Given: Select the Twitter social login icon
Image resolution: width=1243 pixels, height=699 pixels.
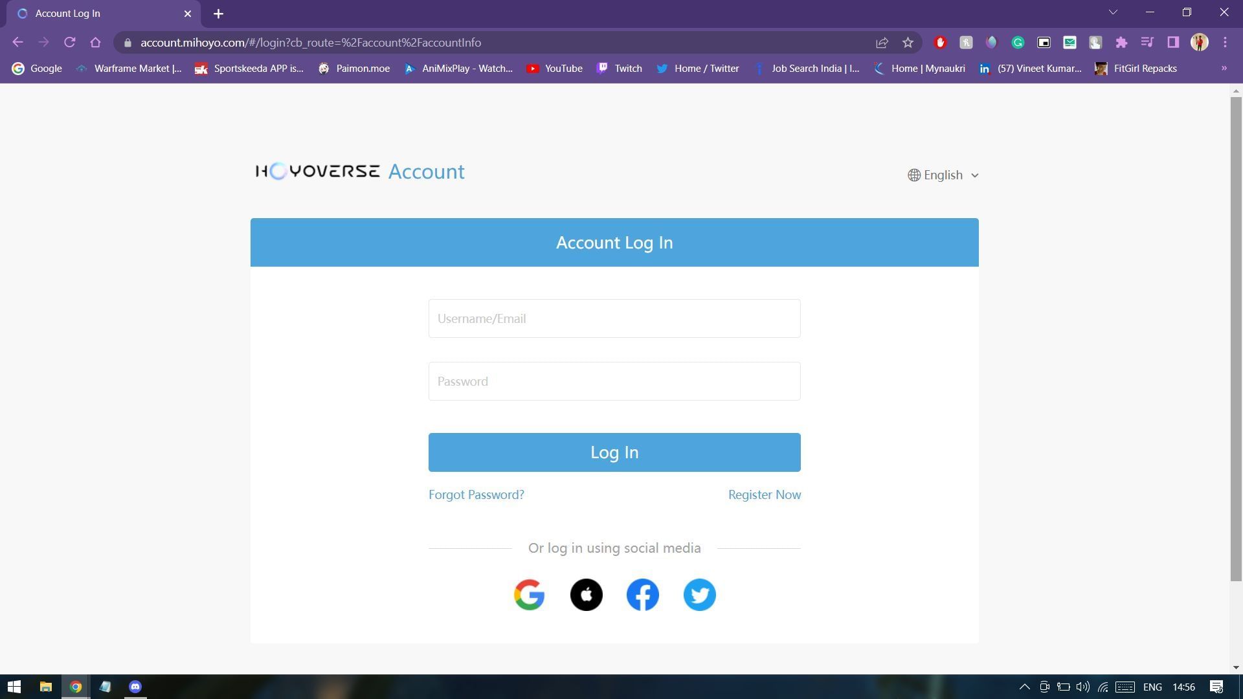Looking at the screenshot, I should pyautogui.click(x=700, y=595).
